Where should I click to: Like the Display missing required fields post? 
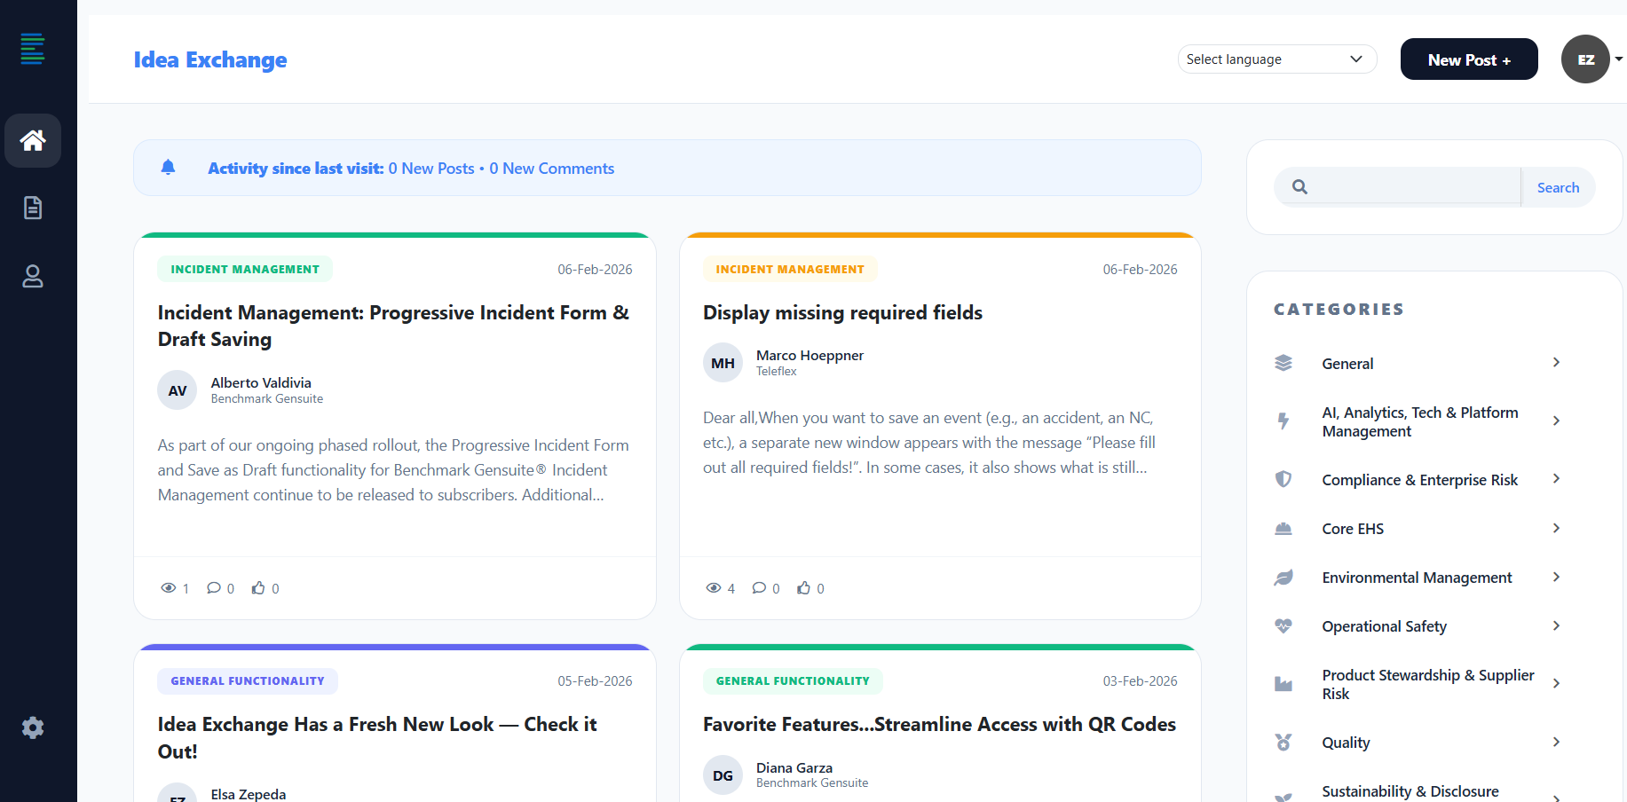click(804, 588)
